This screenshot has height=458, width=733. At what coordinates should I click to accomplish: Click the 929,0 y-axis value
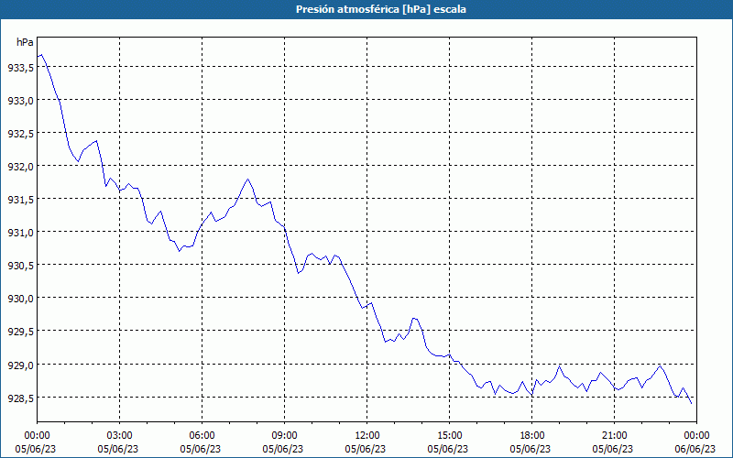(x=21, y=365)
